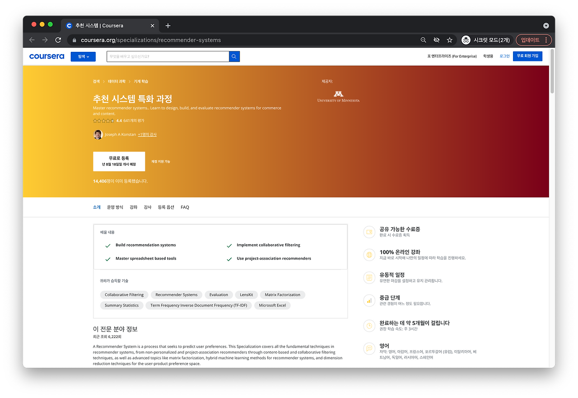Screen dimensions: 578x398
Task: Click the 재정 지원 가능 link
Action: tap(161, 161)
